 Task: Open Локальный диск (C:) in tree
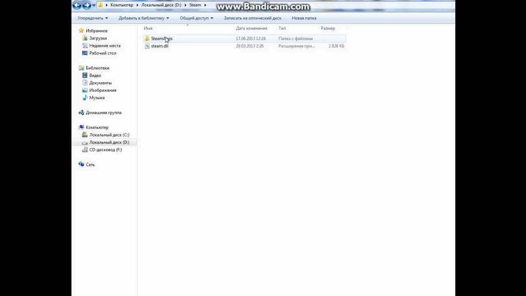click(x=109, y=135)
